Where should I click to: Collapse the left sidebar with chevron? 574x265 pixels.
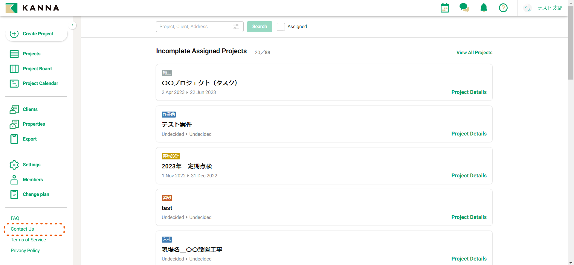point(72,25)
